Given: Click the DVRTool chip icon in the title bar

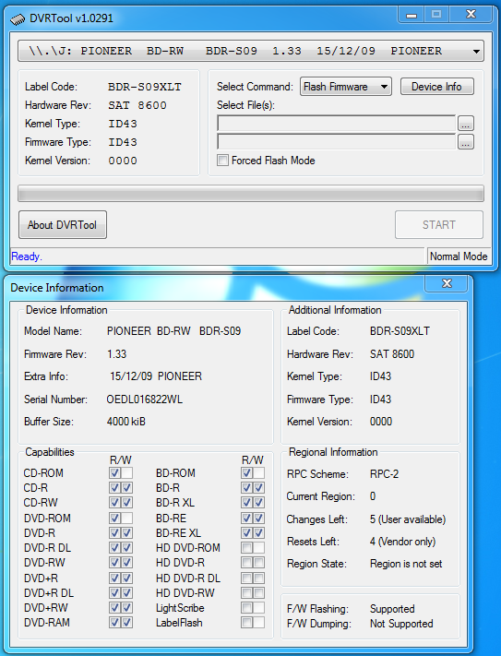Looking at the screenshot, I should pyautogui.click(x=18, y=19).
